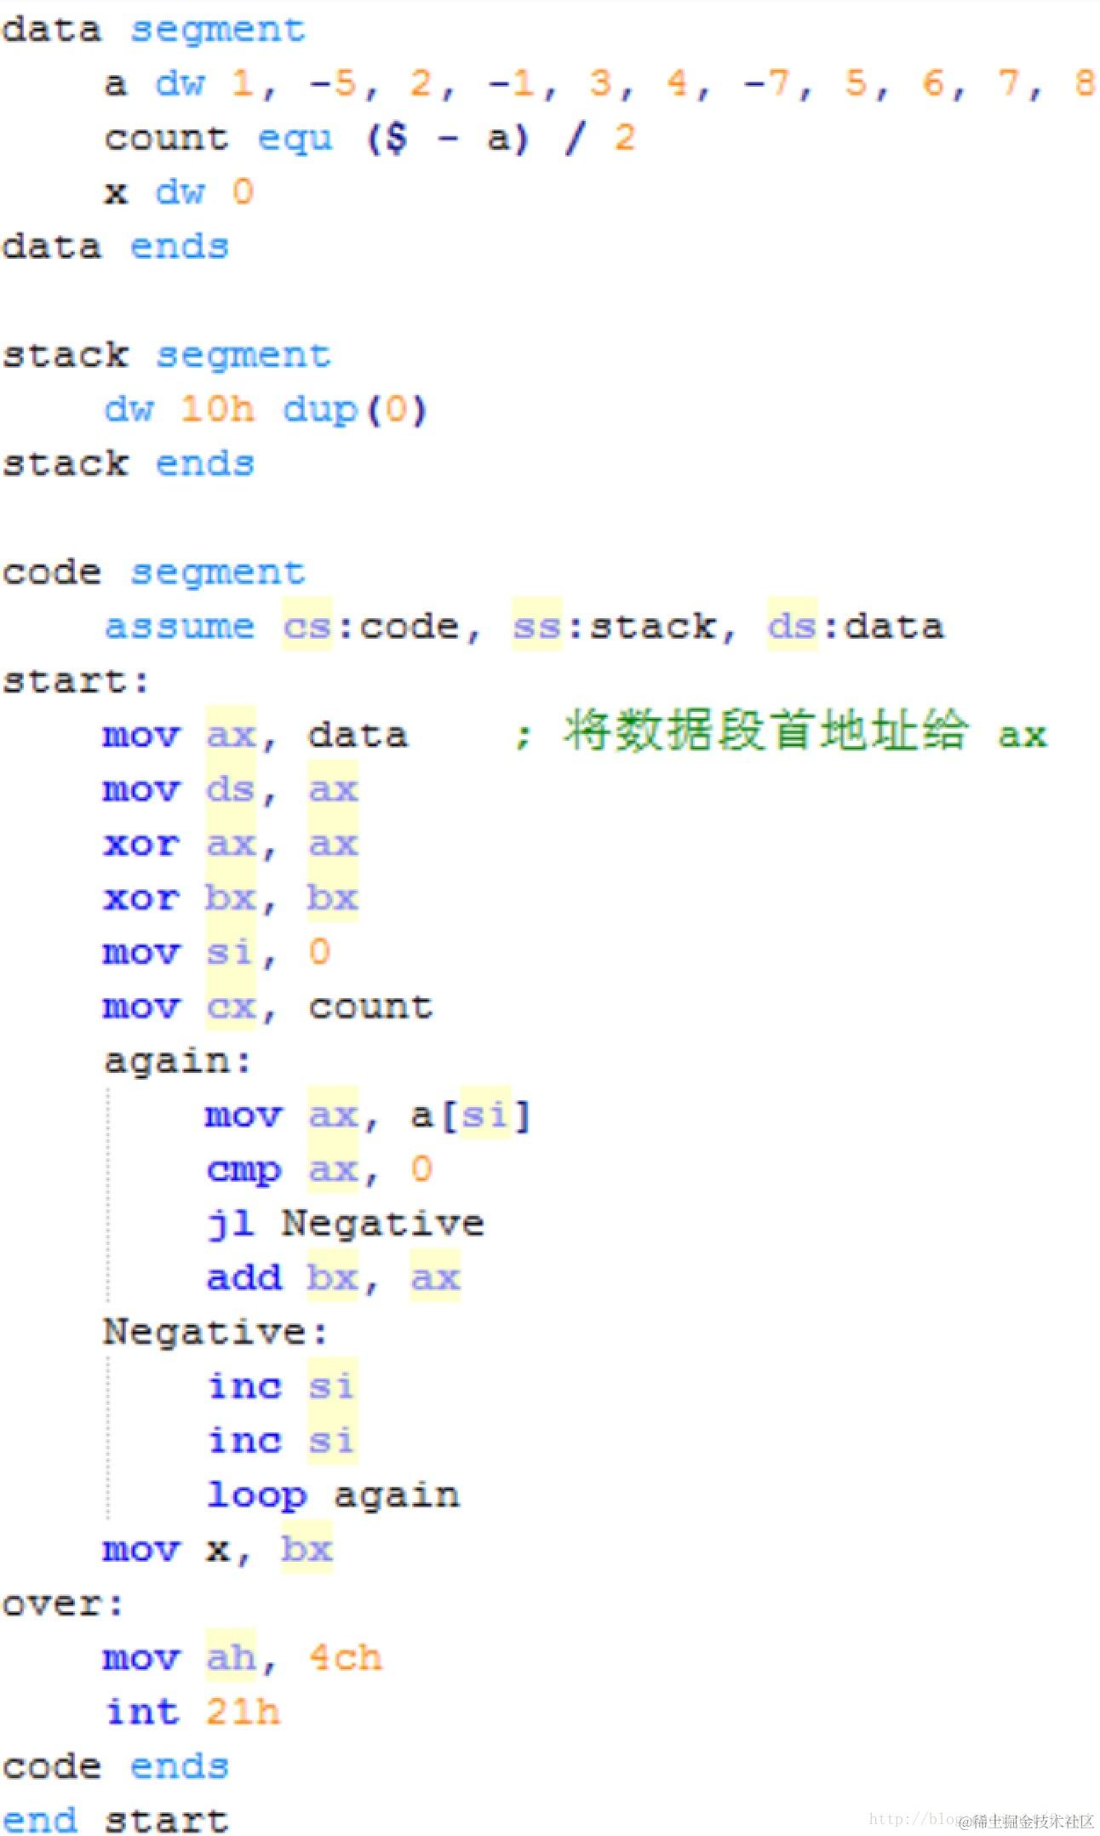Select the 'jl Negative' jump instruction
The height and width of the screenshot is (1836, 1100).
(x=346, y=1225)
